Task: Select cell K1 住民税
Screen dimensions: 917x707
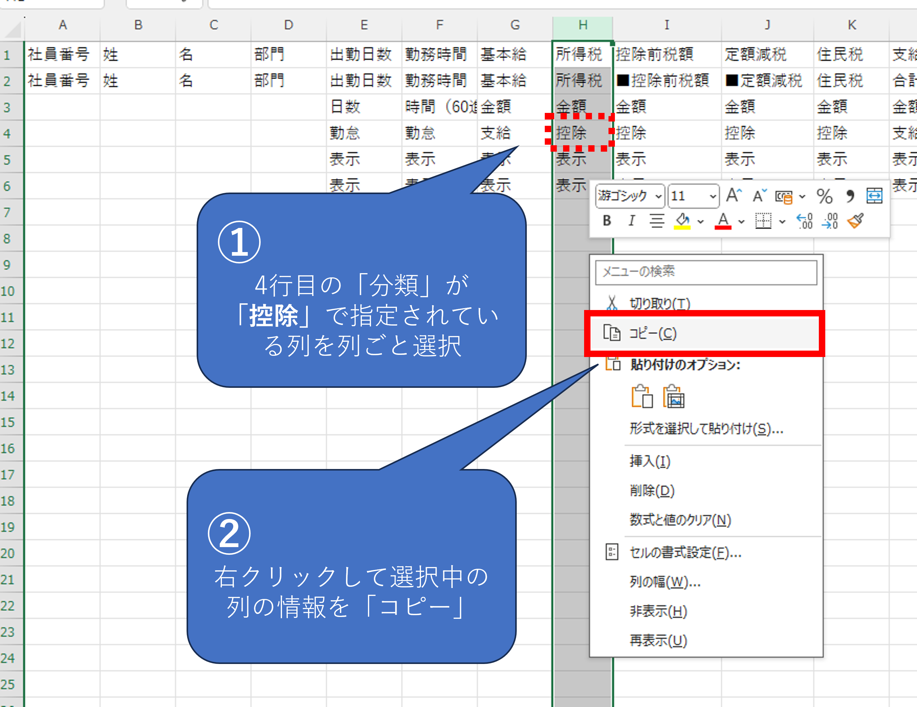Action: (851, 55)
